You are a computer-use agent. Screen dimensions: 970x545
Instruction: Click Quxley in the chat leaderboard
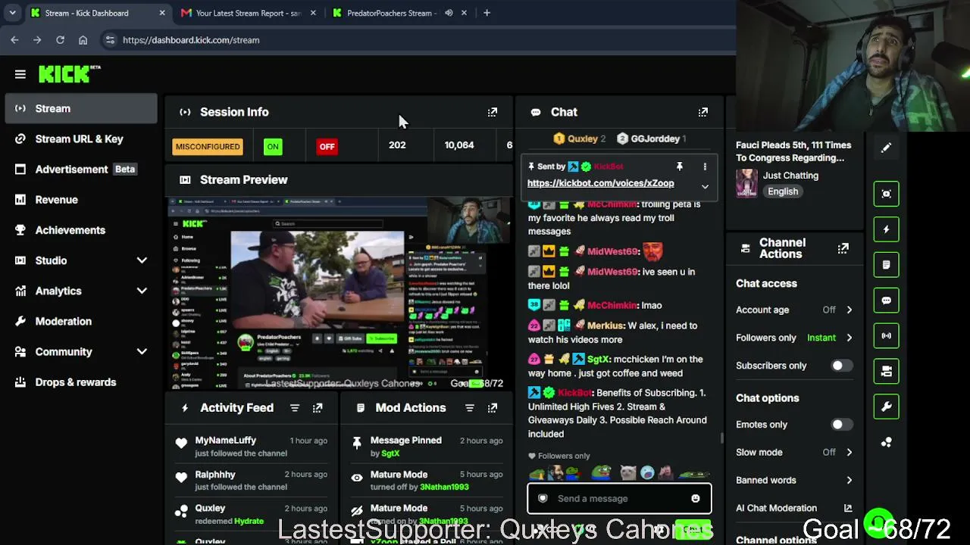coord(582,139)
